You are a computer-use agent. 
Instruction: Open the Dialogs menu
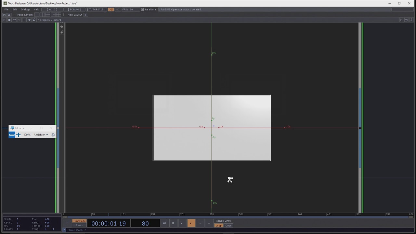click(25, 9)
